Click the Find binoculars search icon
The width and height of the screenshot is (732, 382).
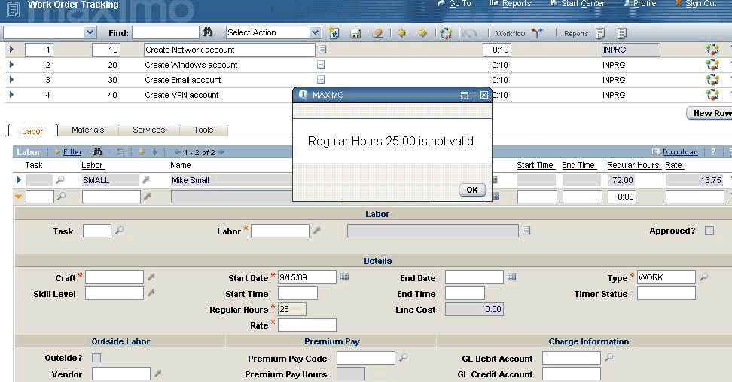[207, 32]
